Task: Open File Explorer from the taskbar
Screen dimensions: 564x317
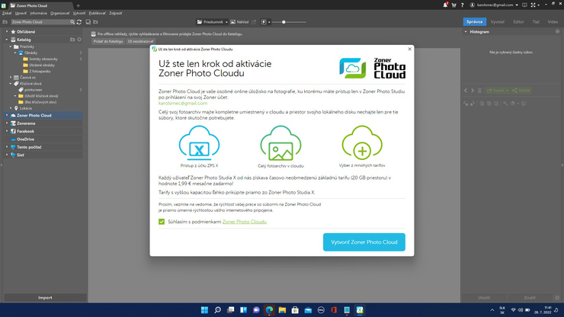Action: point(282,310)
